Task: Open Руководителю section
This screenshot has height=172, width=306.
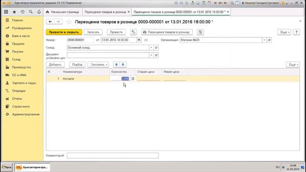Action: pos(22,28)
